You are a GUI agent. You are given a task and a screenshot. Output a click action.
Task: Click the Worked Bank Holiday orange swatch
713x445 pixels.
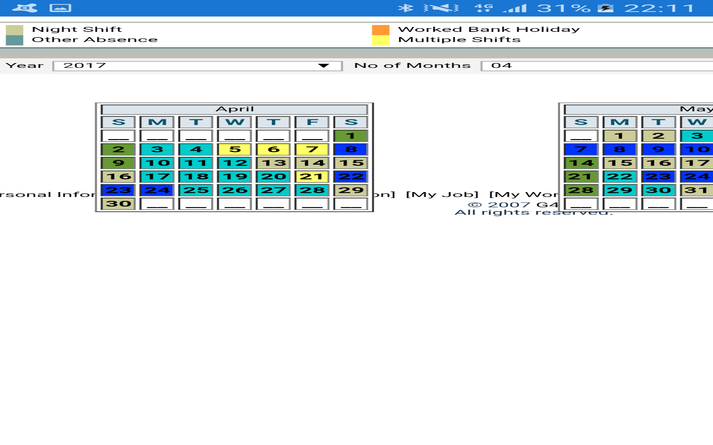coord(381,30)
